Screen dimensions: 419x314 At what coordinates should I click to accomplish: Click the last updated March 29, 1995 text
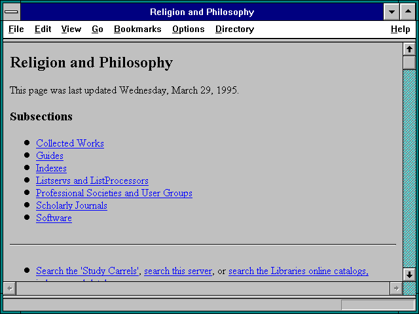pyautogui.click(x=124, y=90)
